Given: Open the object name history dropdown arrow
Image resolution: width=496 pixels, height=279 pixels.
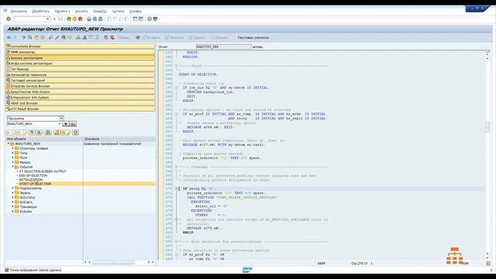Looking at the screenshot, I should coord(65,124).
